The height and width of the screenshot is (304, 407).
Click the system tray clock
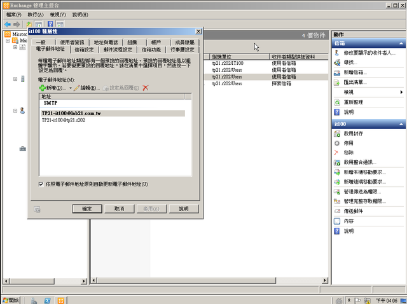point(386,301)
